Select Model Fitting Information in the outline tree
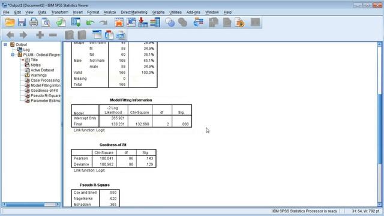 [46, 85]
